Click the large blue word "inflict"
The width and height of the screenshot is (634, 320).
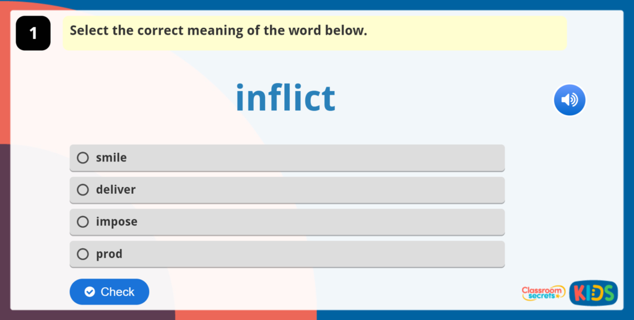point(285,98)
